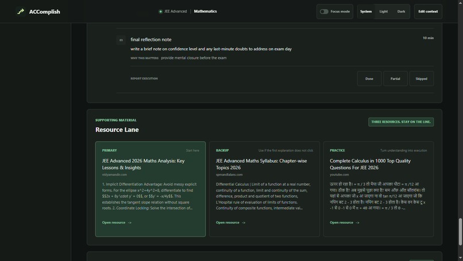This screenshot has height=261, width=463.
Task: Open the Primary resource link
Action: tap(117, 223)
